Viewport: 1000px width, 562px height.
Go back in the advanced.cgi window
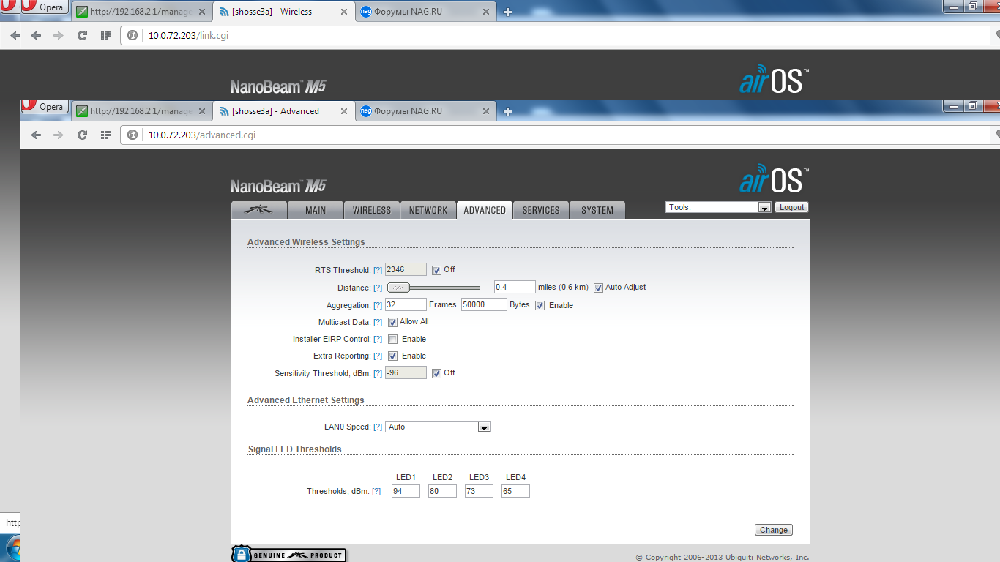pos(36,135)
